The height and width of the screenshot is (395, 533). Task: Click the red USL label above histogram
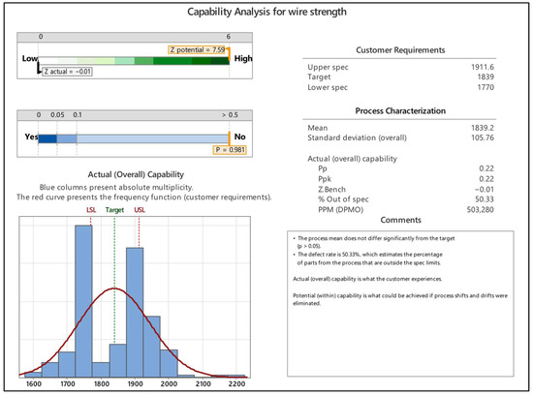click(x=140, y=210)
